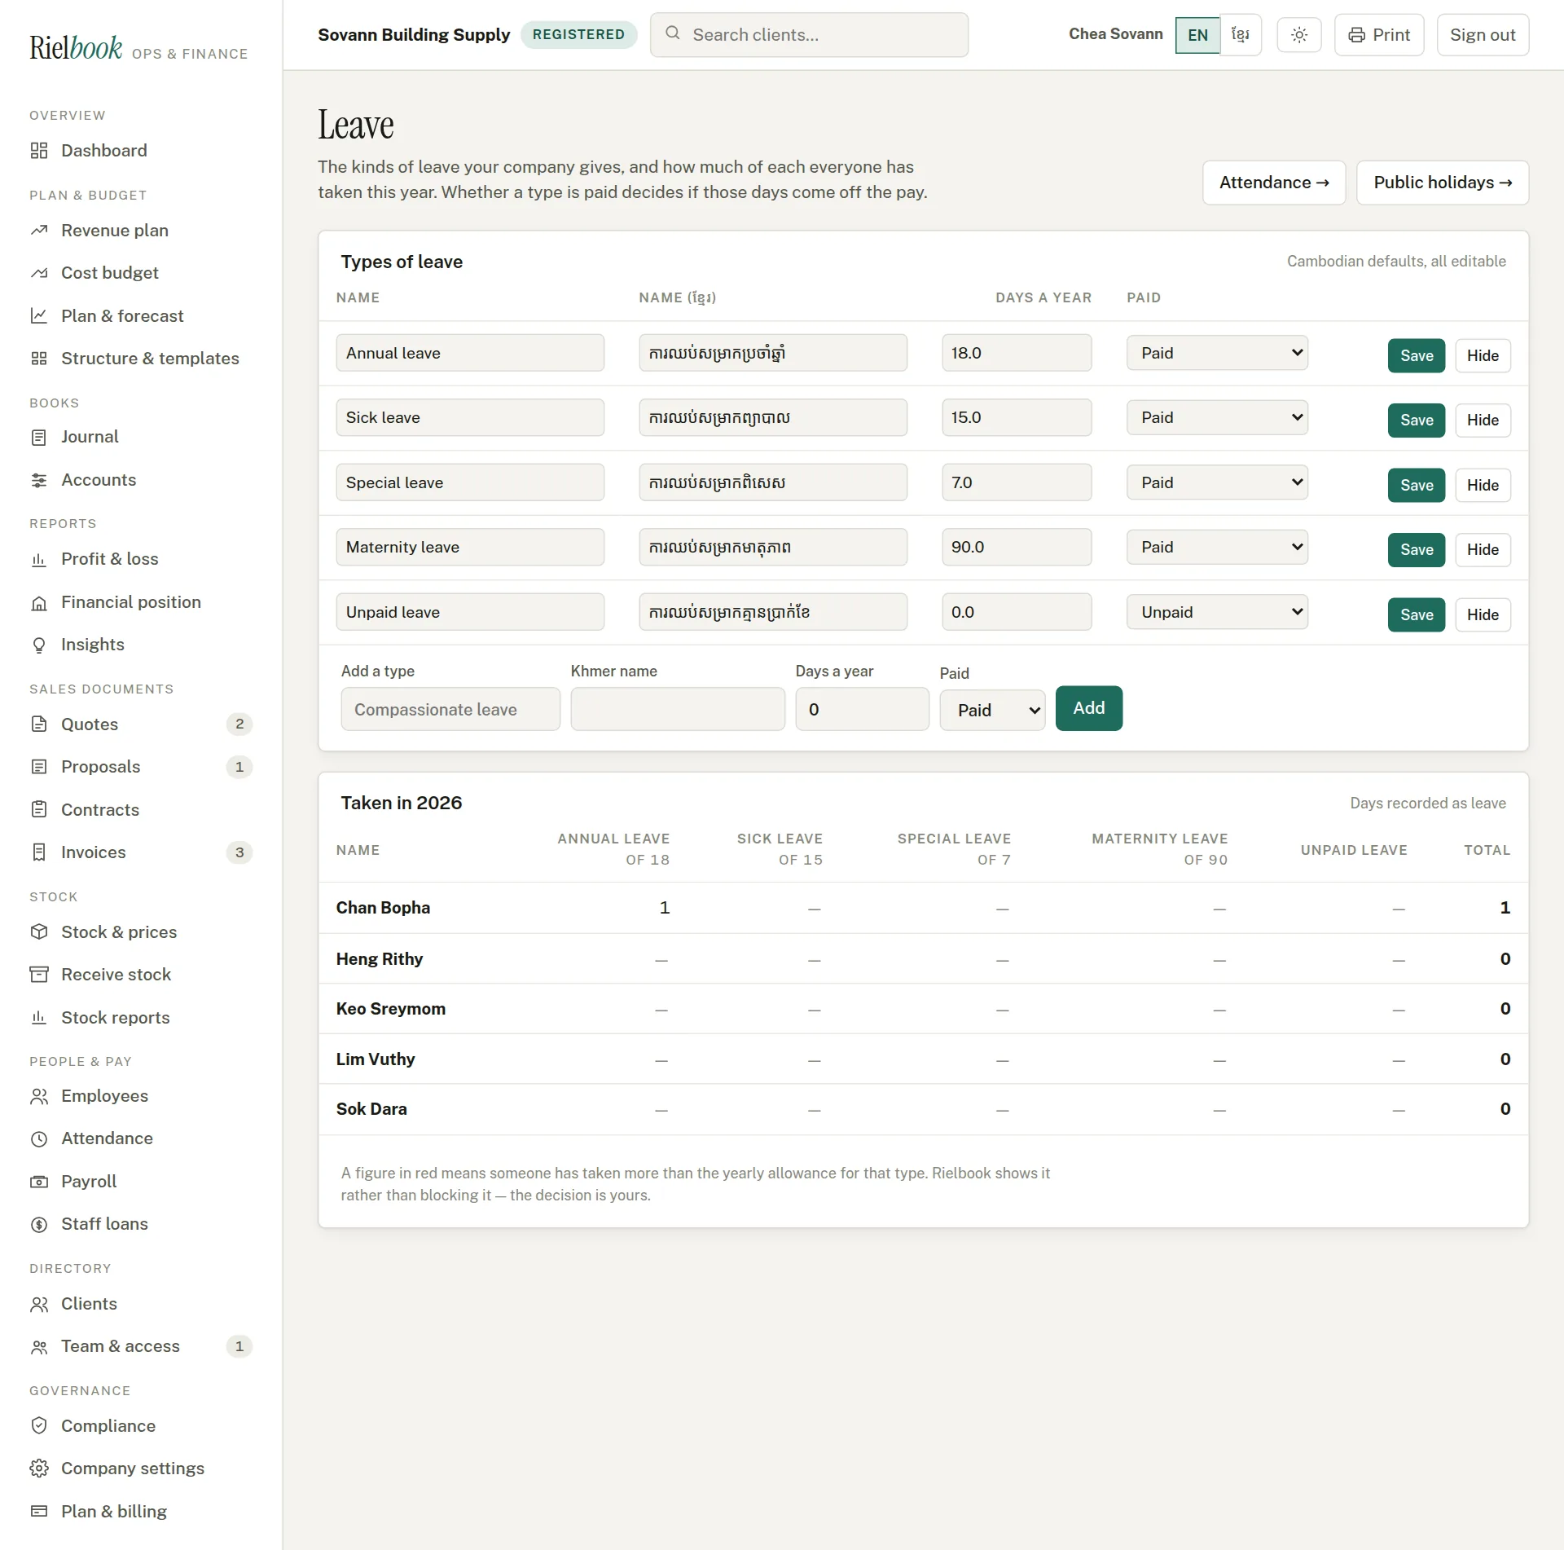Click Sign out
Screen dimensions: 1564x1550
(1483, 35)
